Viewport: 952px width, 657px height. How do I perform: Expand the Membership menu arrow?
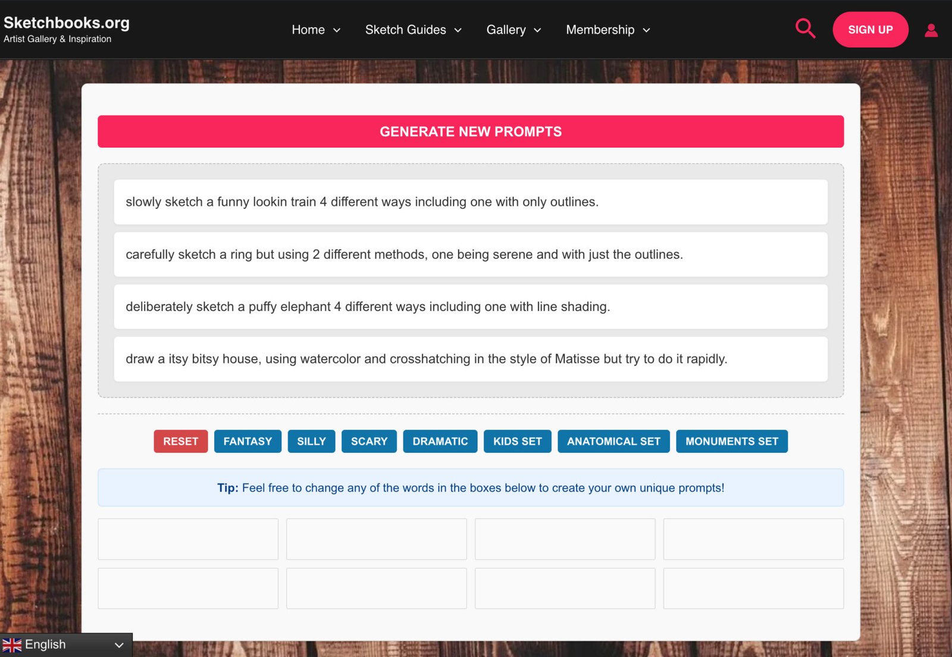646,30
